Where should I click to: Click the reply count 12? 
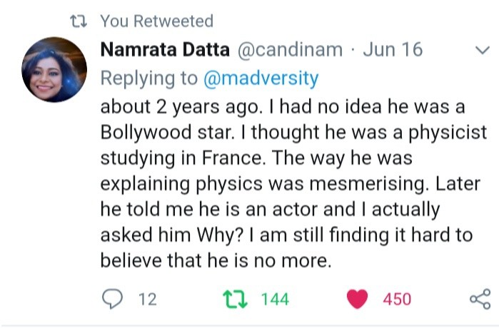tap(147, 299)
